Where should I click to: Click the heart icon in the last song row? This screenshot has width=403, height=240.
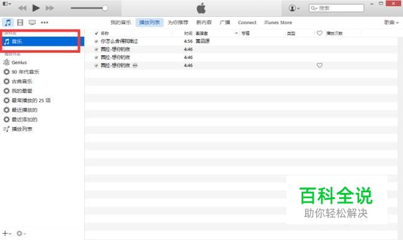click(319, 65)
